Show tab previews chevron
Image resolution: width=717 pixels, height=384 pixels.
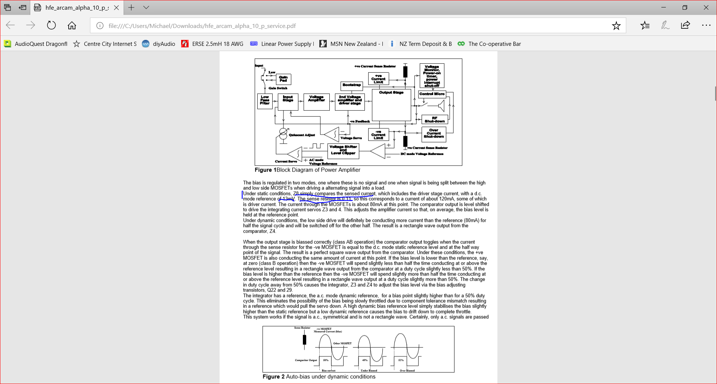(x=146, y=7)
